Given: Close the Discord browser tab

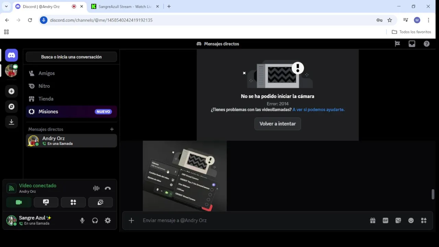Looking at the screenshot, I should [x=82, y=7].
